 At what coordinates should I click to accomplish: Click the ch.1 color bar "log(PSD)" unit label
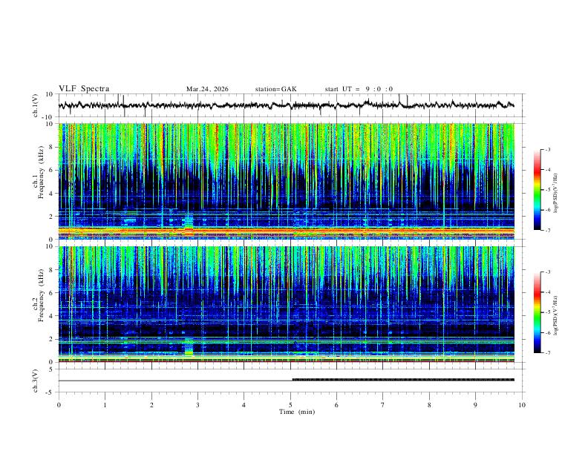click(x=555, y=193)
